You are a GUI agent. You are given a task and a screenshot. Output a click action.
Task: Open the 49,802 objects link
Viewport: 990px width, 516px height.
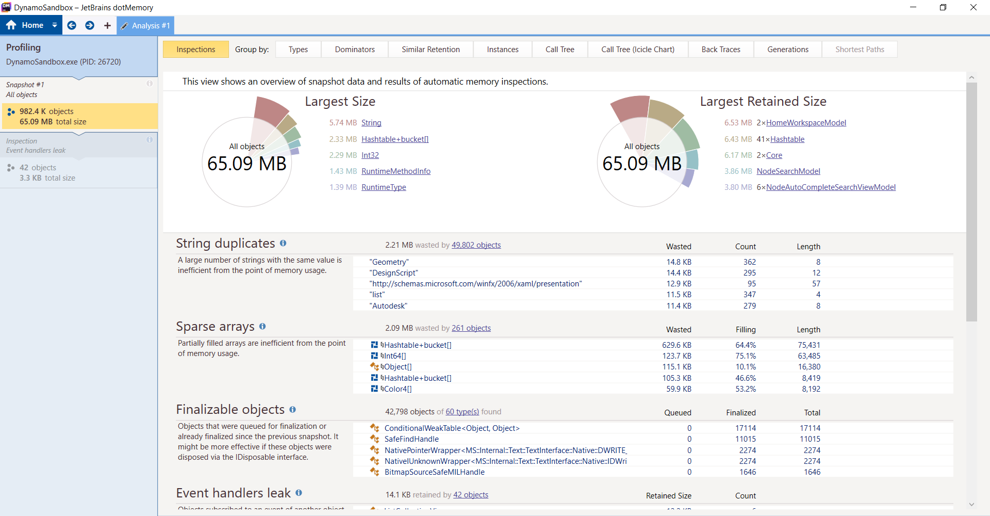pos(476,245)
